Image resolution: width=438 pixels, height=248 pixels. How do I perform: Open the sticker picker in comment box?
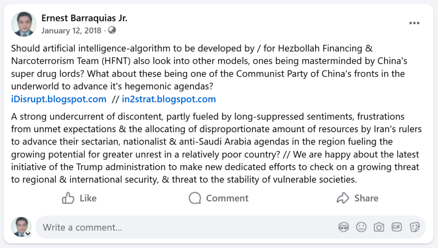(x=414, y=227)
